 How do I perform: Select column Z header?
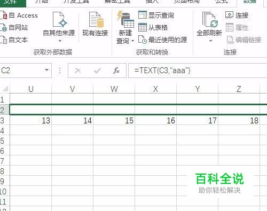pos(239,89)
